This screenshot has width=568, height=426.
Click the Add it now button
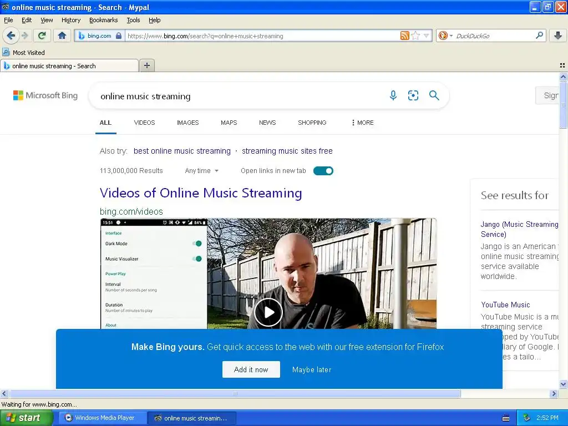point(251,369)
